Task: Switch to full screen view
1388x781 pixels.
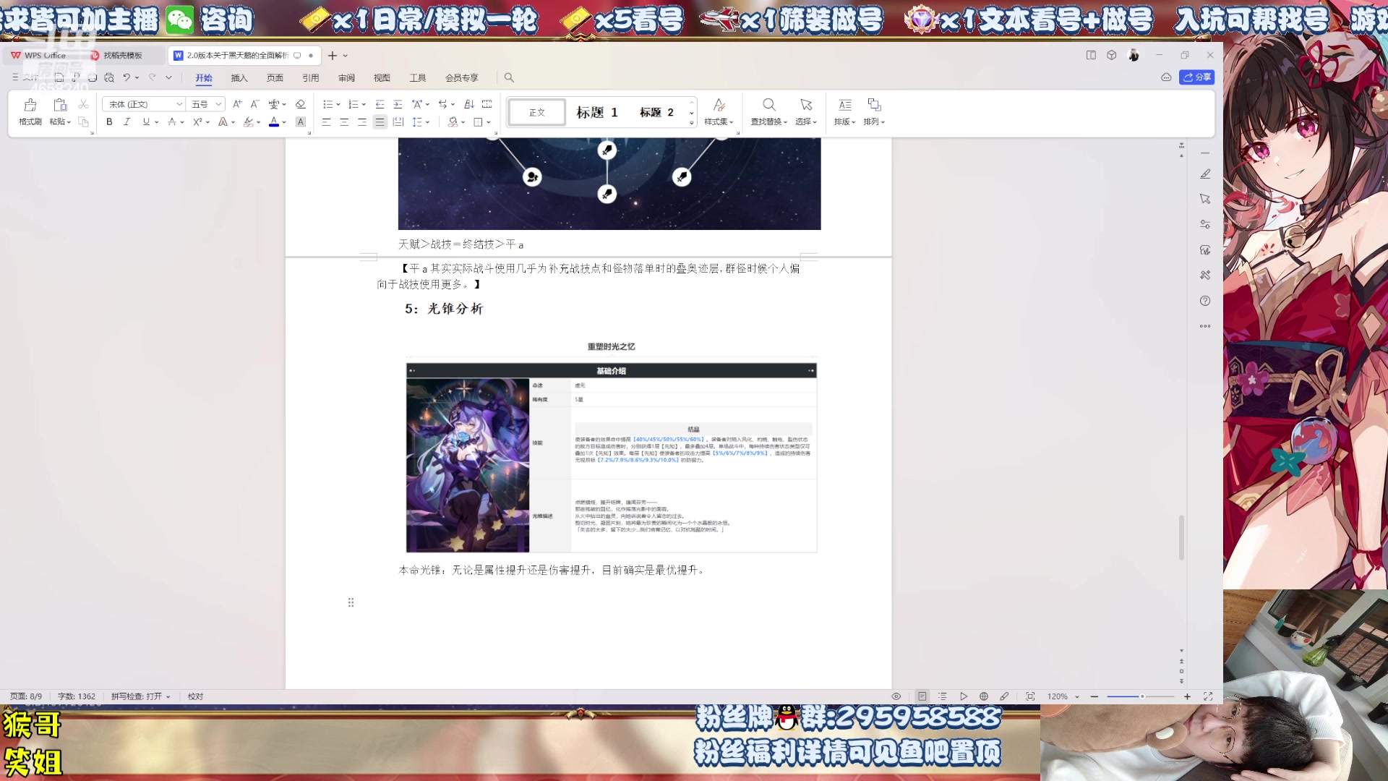Action: tap(1208, 696)
